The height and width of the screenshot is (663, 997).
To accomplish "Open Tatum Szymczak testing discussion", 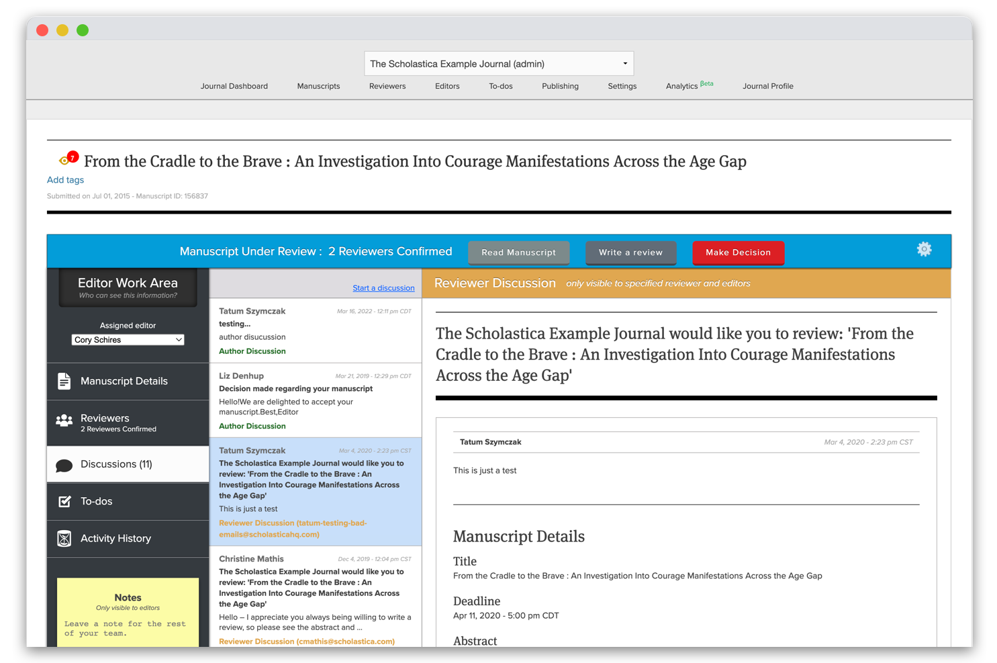I will 316,330.
